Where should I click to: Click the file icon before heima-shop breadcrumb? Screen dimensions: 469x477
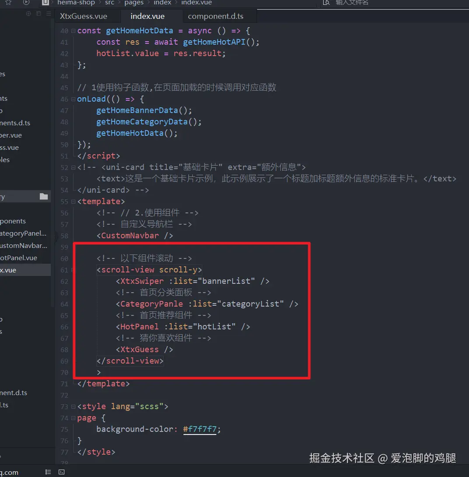(45, 3)
